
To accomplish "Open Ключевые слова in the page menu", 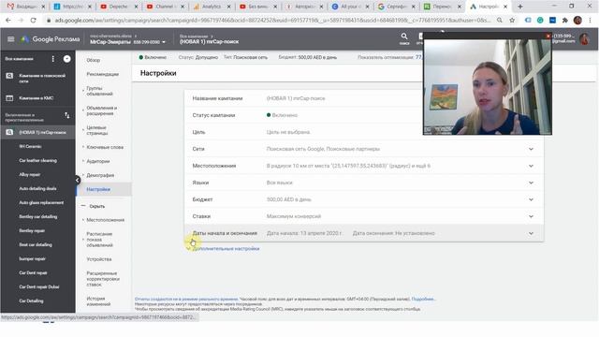I will 105,147.
